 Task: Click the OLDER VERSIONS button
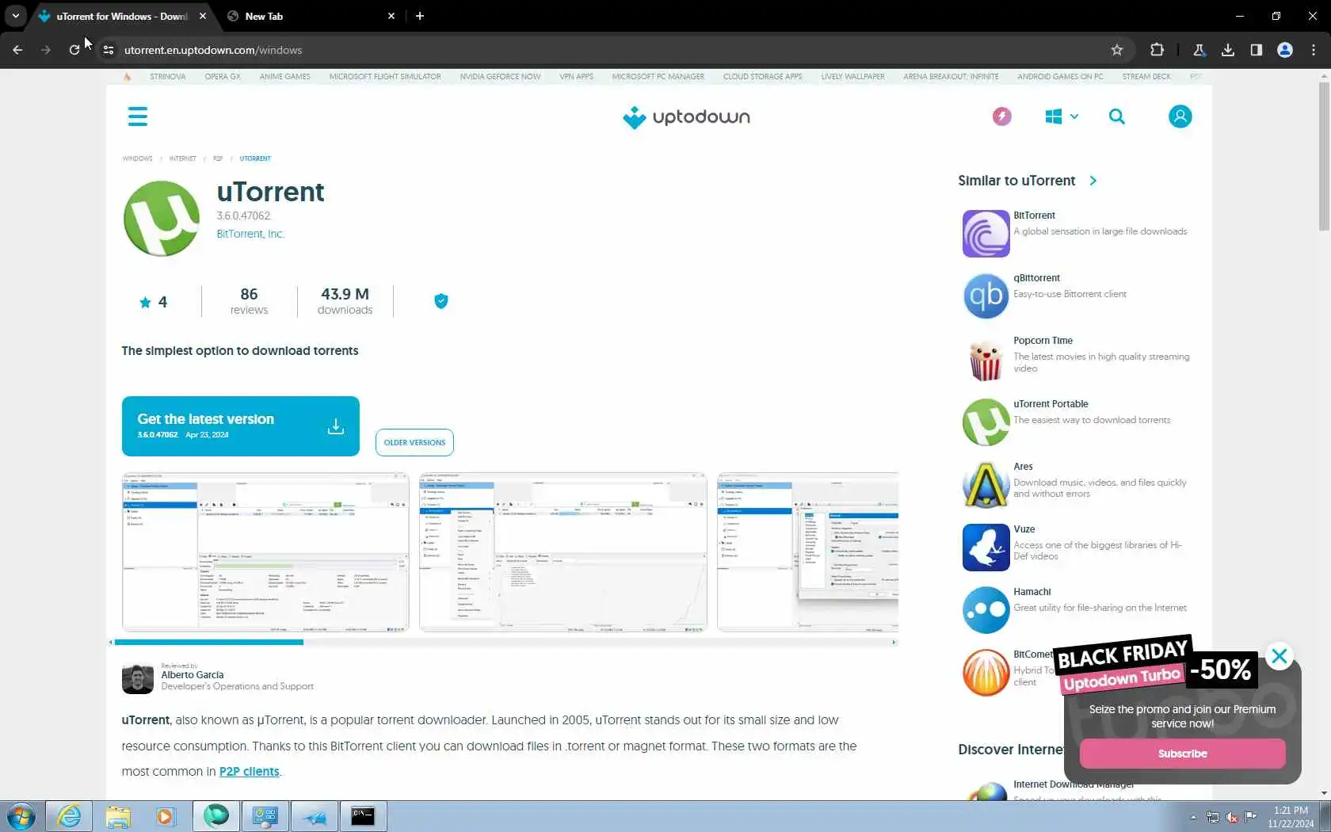(x=414, y=442)
